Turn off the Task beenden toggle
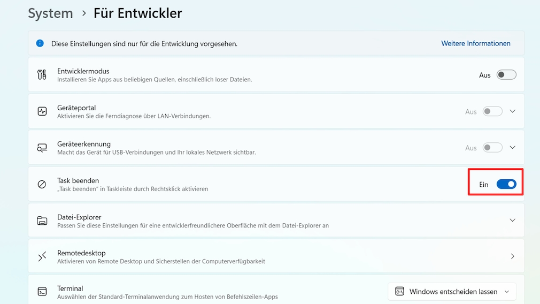 click(x=506, y=184)
